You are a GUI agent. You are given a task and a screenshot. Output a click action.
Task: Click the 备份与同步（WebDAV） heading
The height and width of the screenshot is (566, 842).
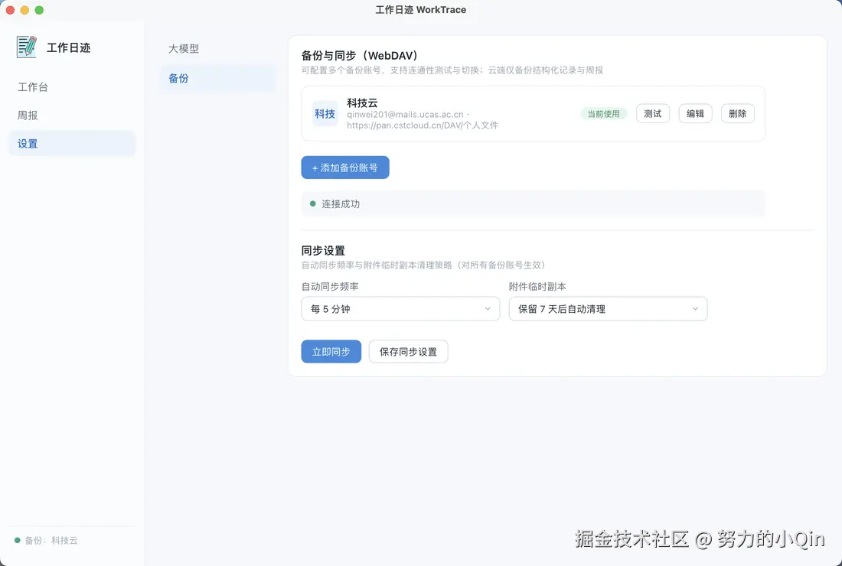pos(360,55)
